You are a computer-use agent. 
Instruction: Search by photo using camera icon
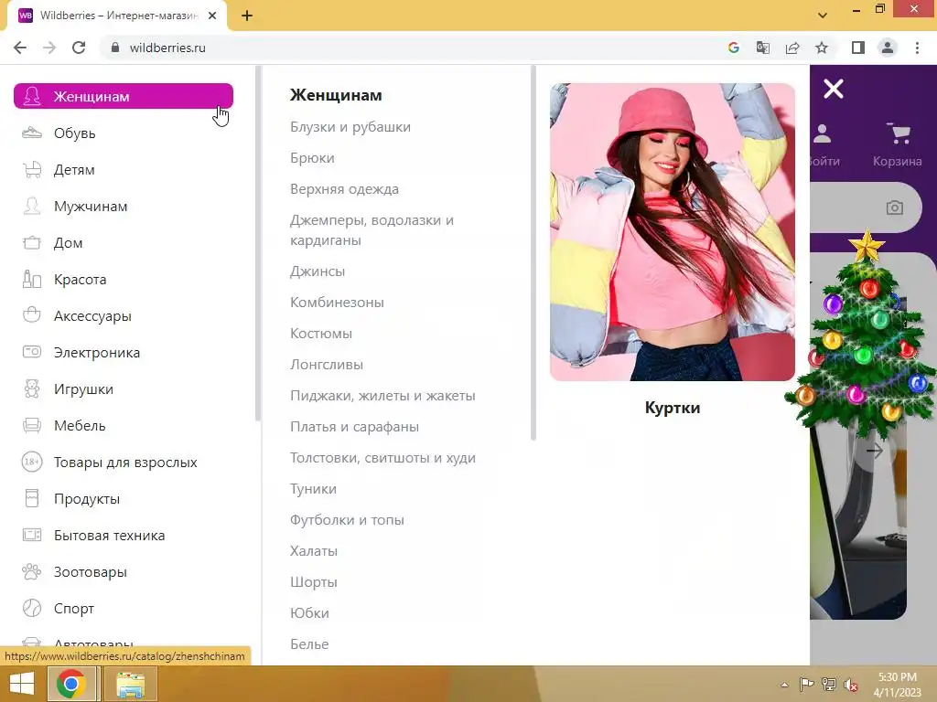(x=894, y=207)
